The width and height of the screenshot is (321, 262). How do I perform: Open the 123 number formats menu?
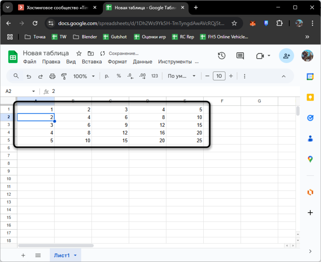[155, 76]
